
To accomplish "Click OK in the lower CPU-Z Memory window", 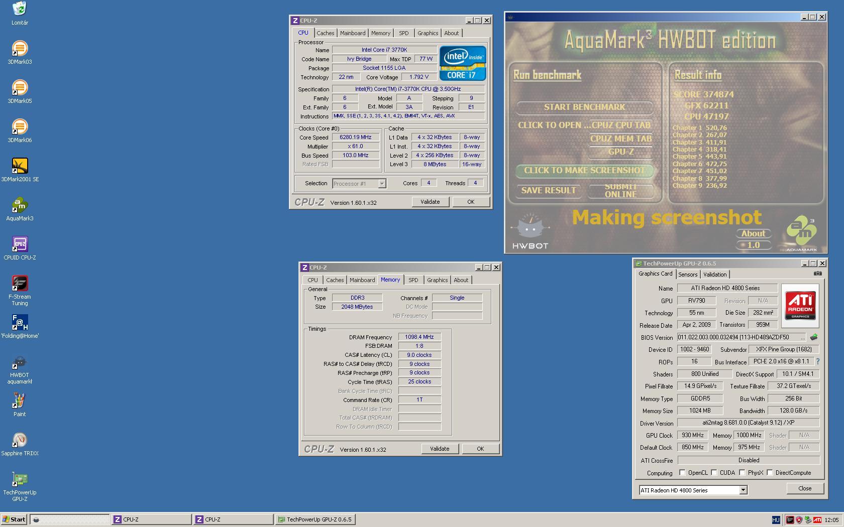I will click(480, 449).
